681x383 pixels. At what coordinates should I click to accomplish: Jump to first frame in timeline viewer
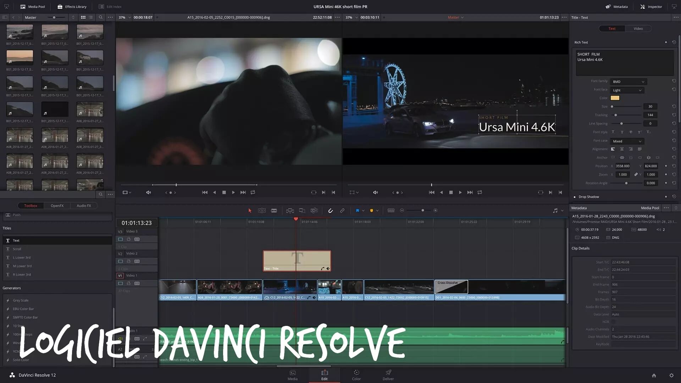tap(432, 193)
